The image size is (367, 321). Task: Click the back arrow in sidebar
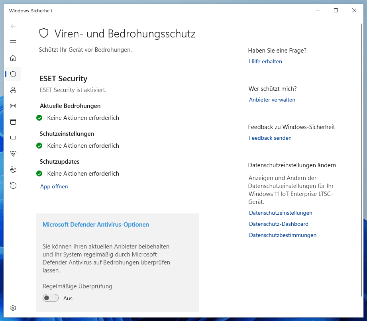pos(13,26)
